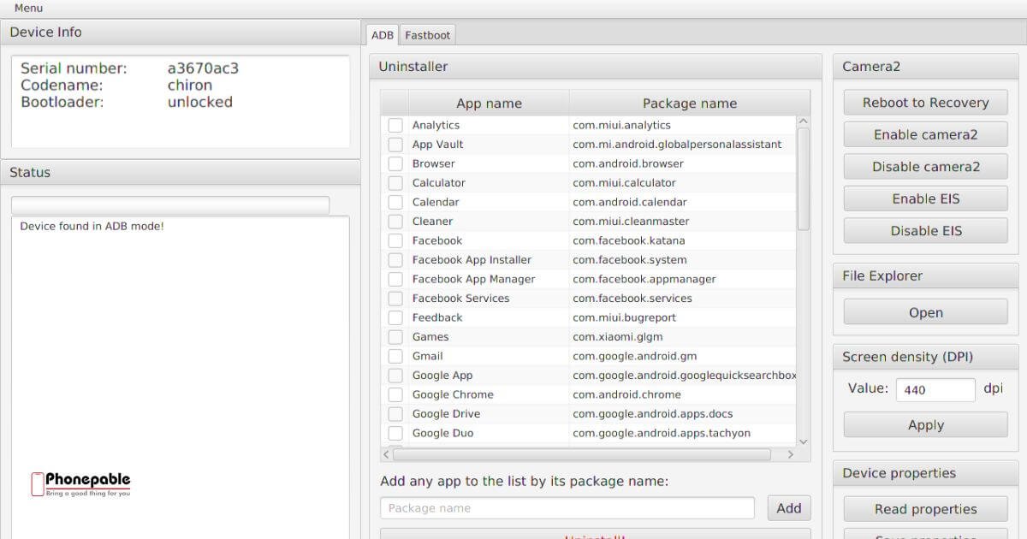
Task: Select the com.google.android.apps.tachyon package cell
Action: [683, 433]
